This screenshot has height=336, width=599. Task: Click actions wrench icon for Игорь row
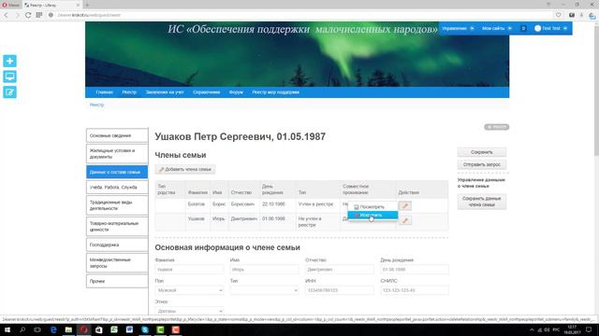405,220
